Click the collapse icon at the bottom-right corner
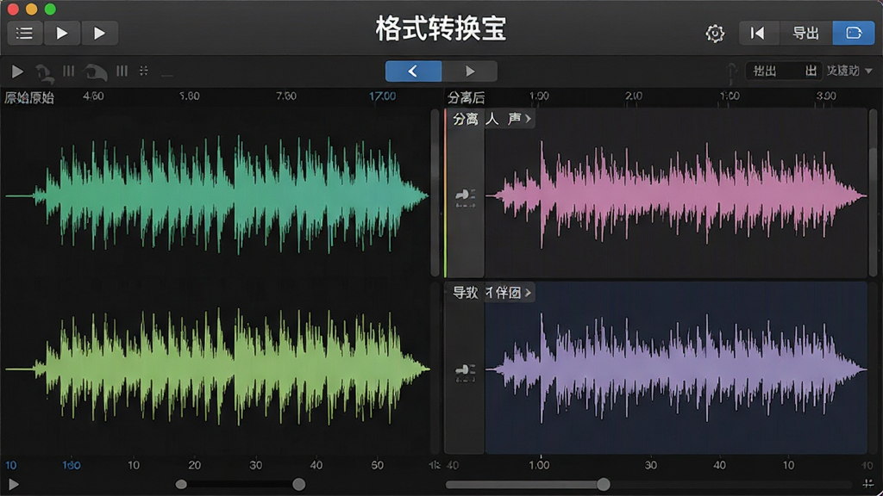 tap(868, 484)
